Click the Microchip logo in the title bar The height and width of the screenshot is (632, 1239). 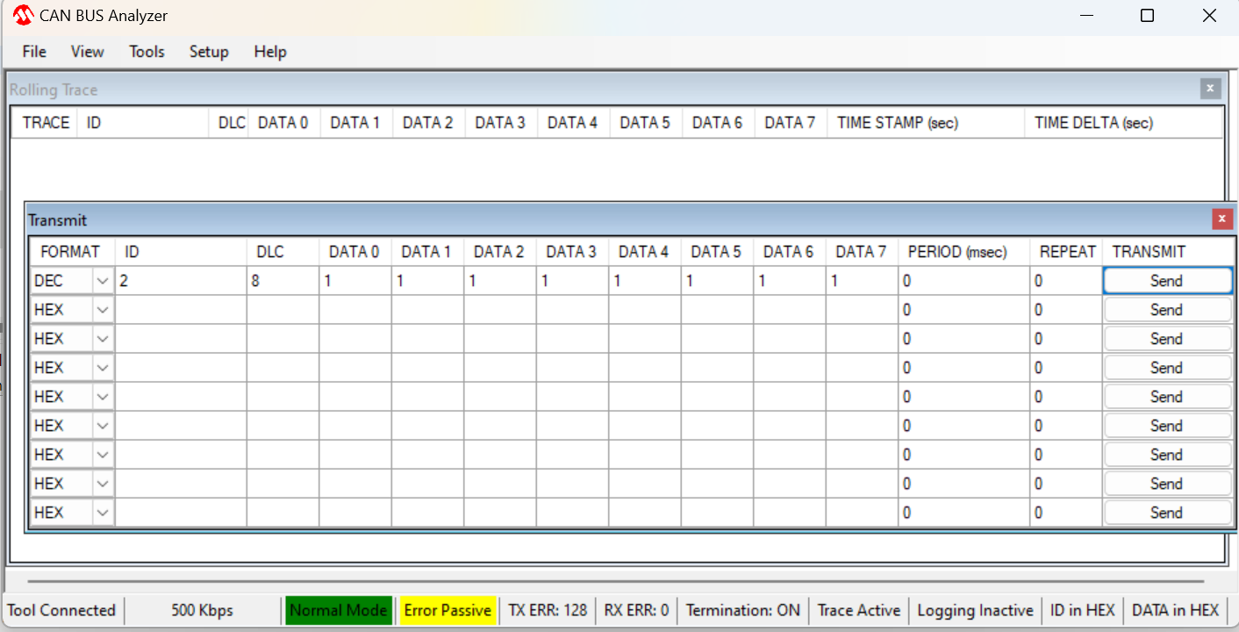23,15
